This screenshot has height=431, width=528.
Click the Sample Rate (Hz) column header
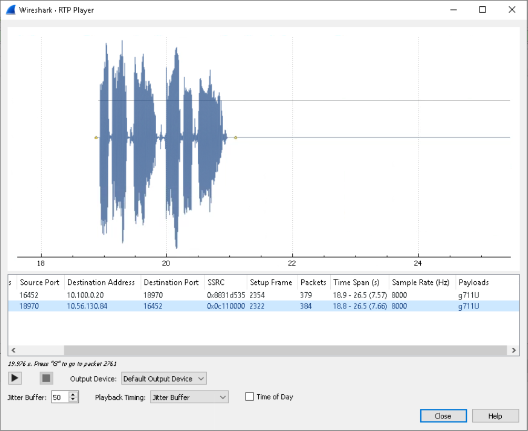pos(421,282)
